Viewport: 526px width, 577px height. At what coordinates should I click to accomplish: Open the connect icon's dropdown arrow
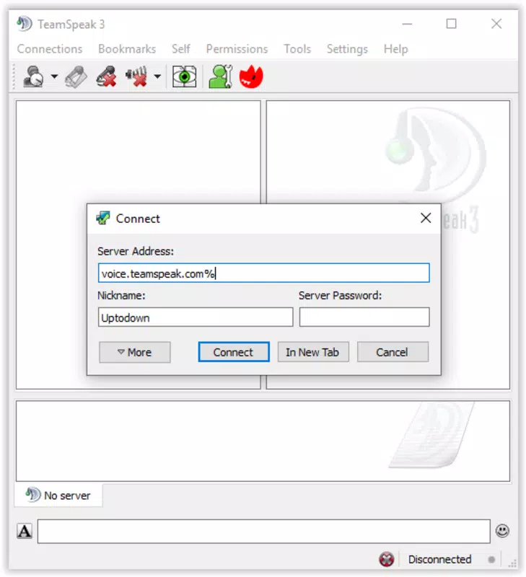pos(54,76)
